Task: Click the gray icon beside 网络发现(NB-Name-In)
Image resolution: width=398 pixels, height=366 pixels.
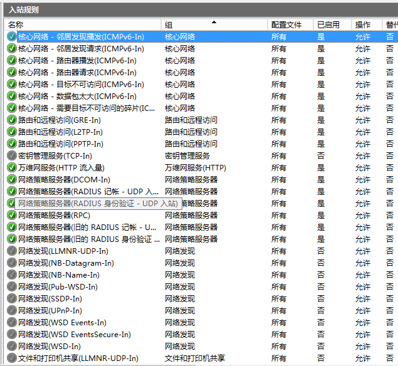Action: pos(12,275)
